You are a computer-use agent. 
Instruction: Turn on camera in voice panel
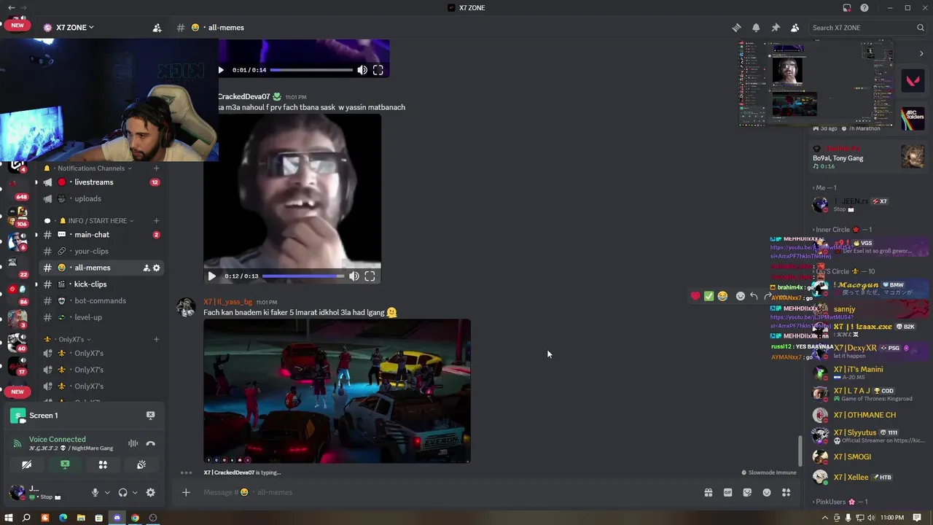click(27, 465)
